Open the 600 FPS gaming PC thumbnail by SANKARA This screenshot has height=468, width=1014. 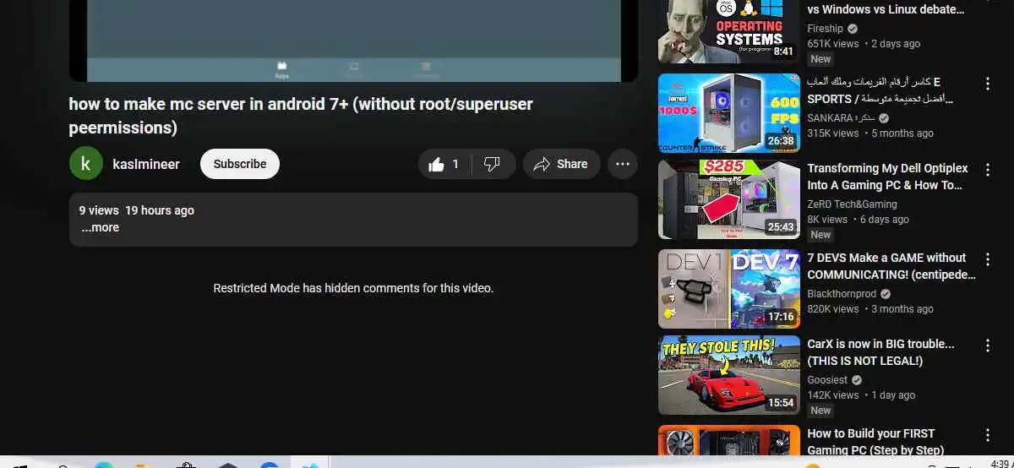point(729,113)
